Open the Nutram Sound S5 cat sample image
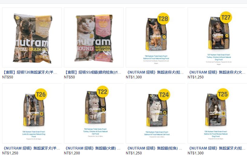The height and width of the screenshot is (158, 247). click(94, 38)
